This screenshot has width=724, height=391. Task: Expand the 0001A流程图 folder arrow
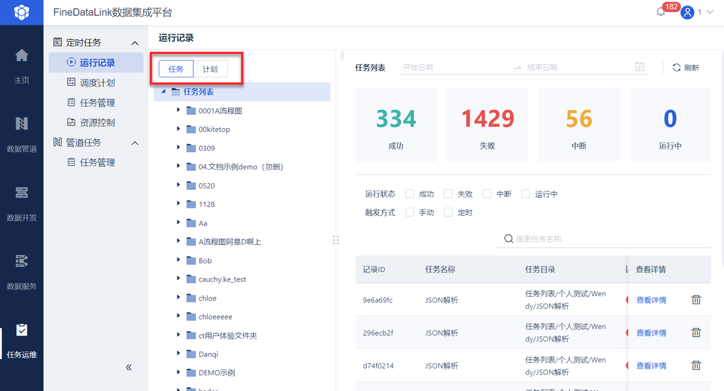tap(179, 110)
